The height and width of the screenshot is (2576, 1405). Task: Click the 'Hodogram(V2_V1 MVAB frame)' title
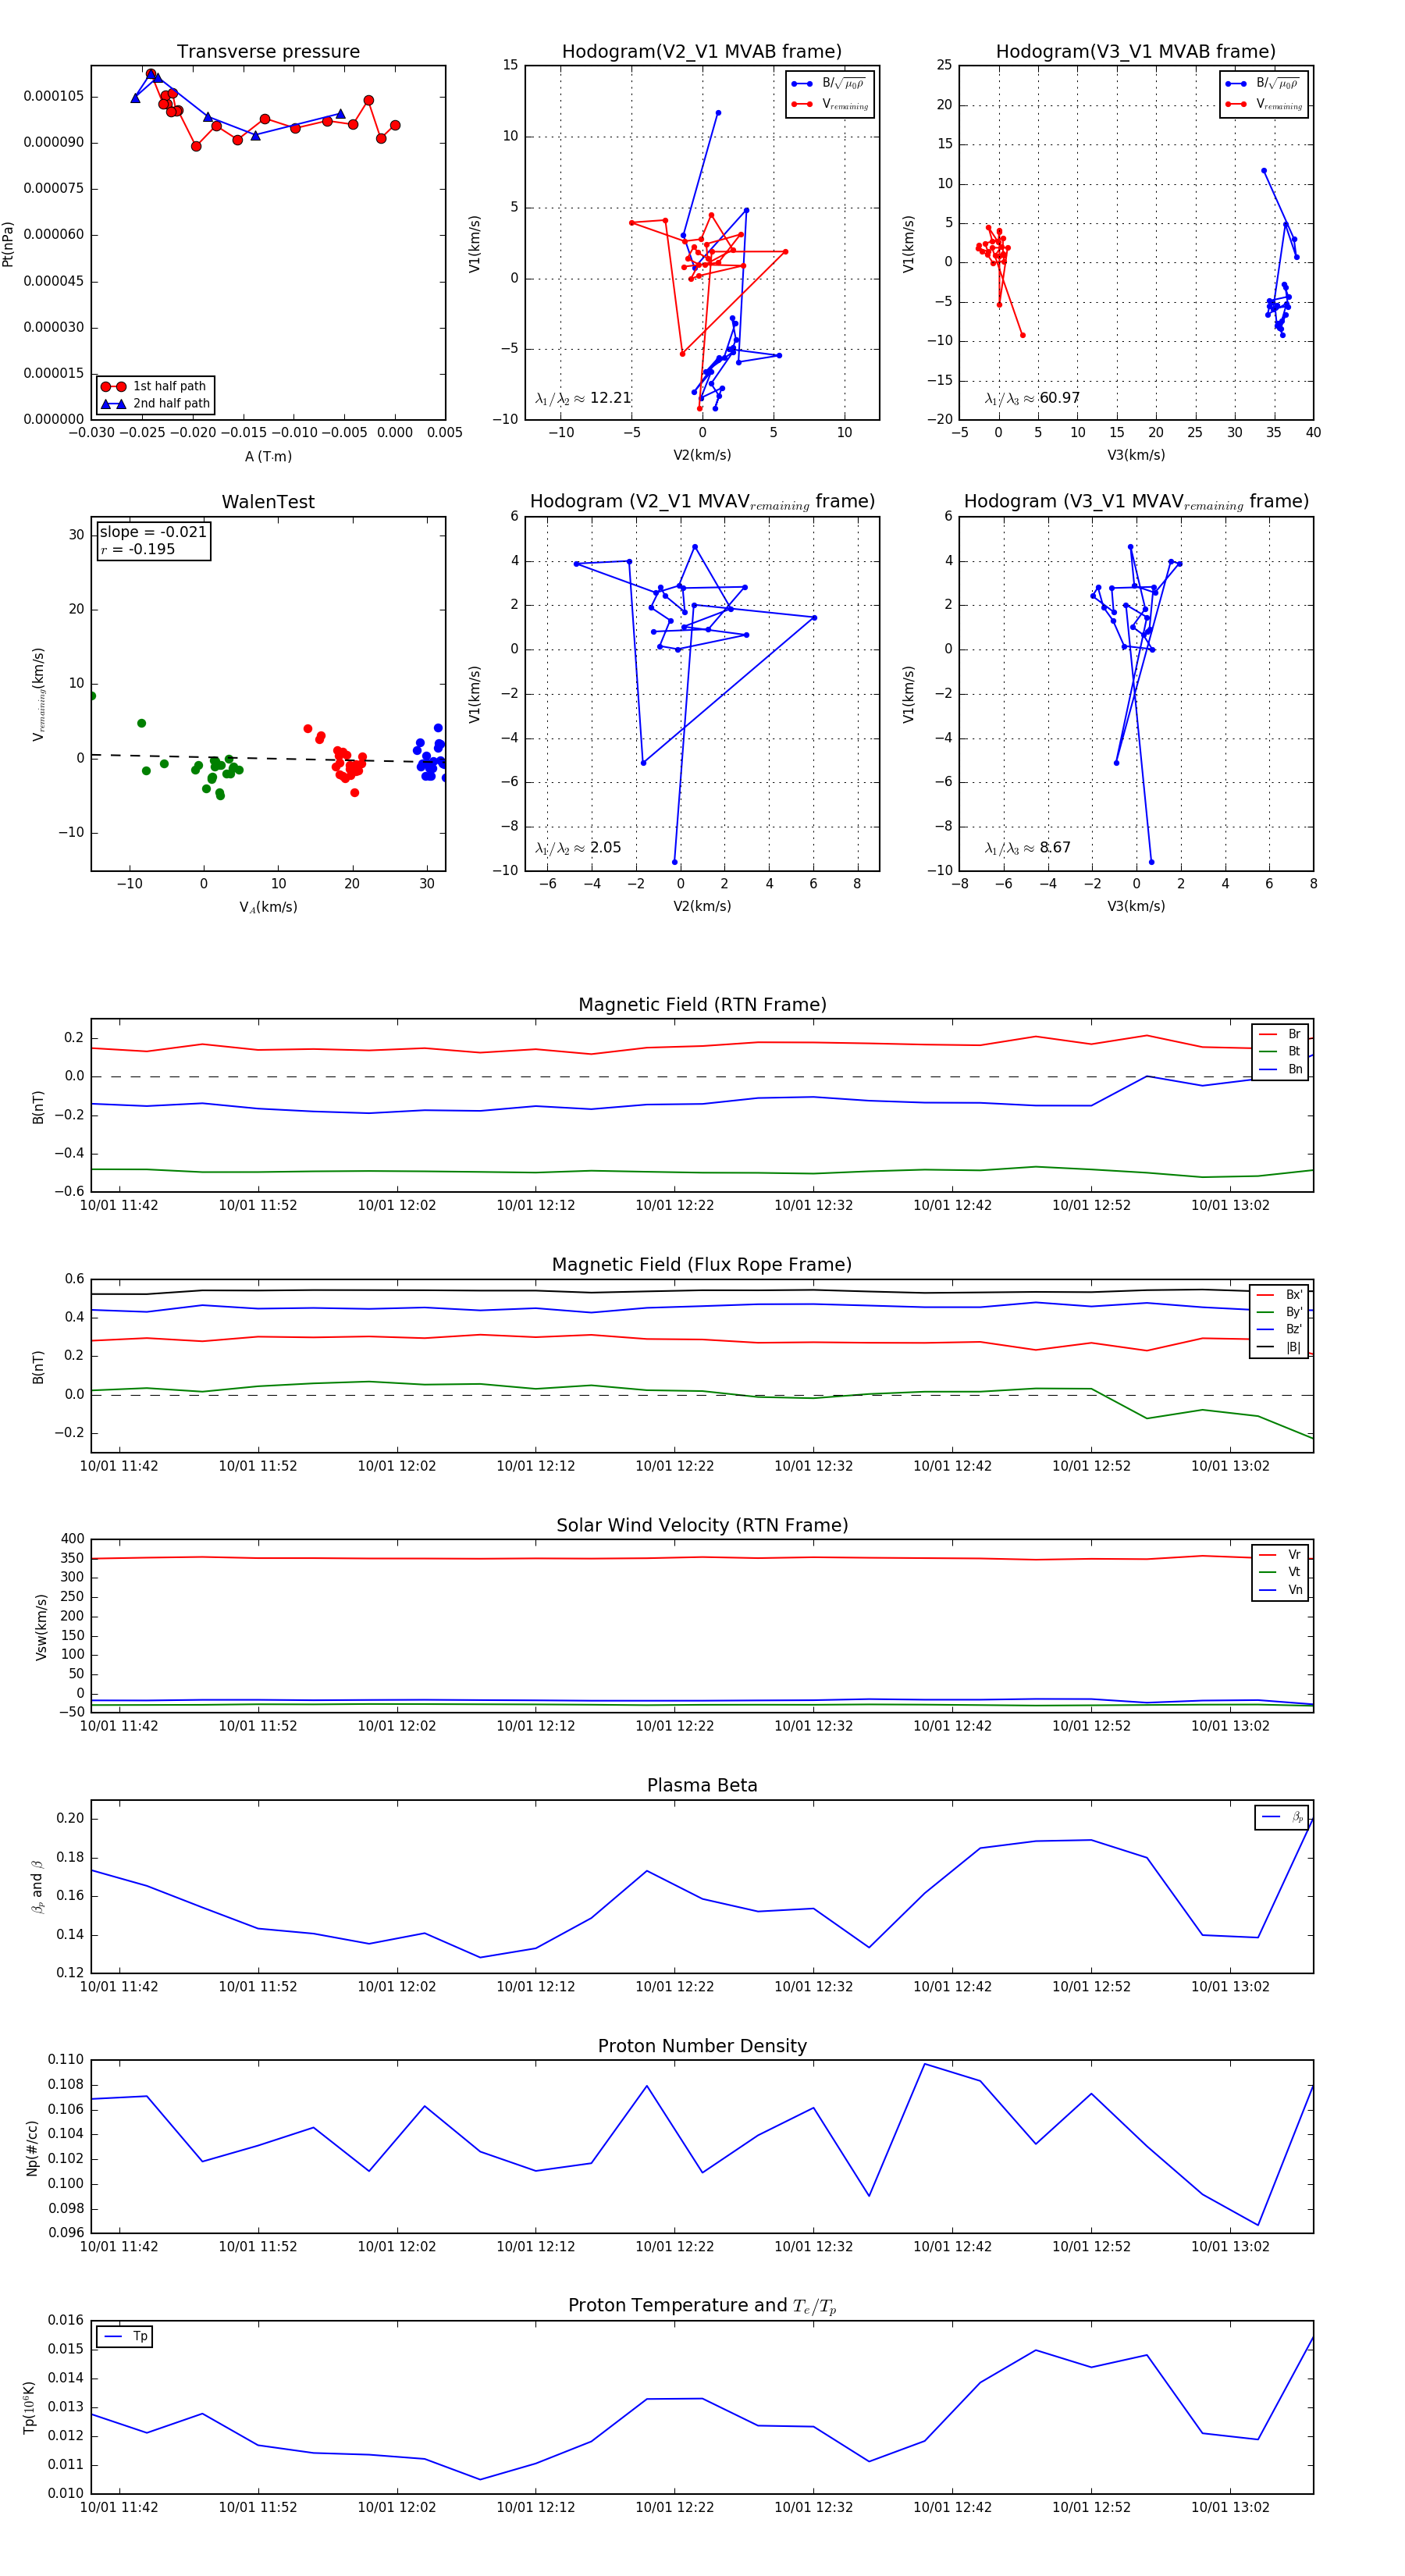click(x=702, y=52)
